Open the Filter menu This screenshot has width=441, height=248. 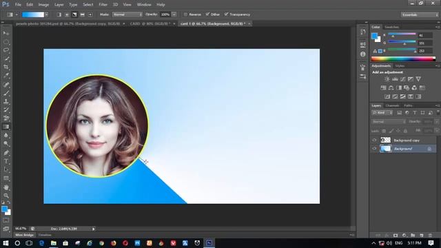coord(103,5)
